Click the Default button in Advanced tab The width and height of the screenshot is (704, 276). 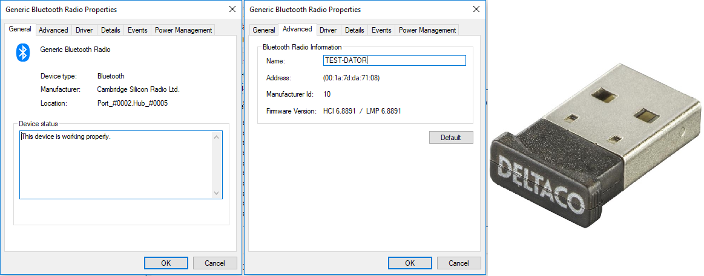pos(451,138)
